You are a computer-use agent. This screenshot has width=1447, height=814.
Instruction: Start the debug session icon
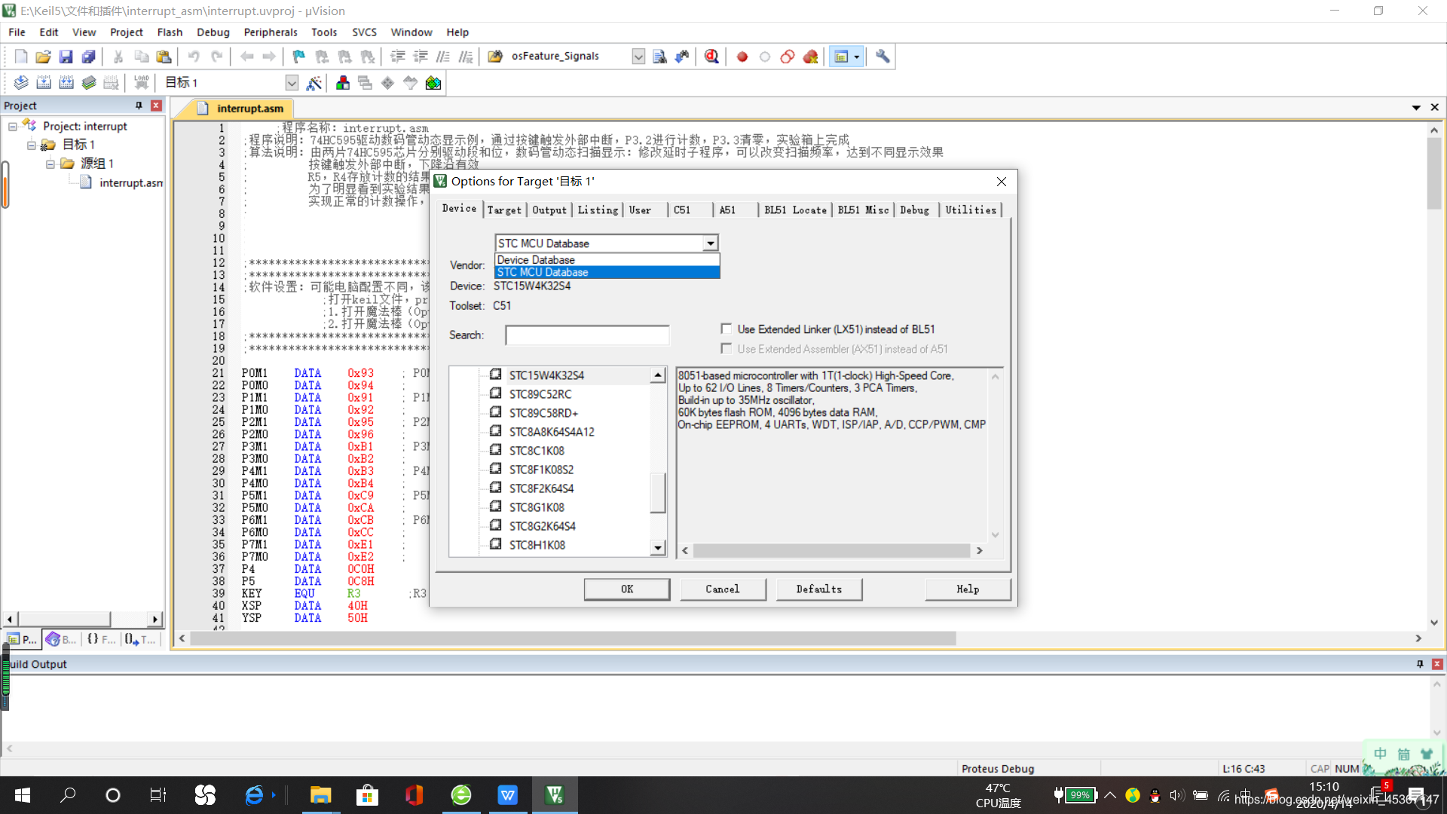[x=711, y=57]
